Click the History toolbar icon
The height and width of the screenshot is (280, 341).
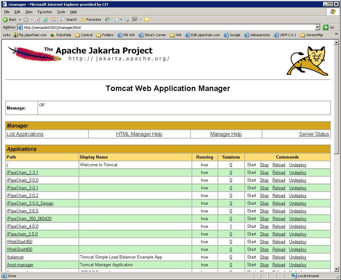point(107,20)
